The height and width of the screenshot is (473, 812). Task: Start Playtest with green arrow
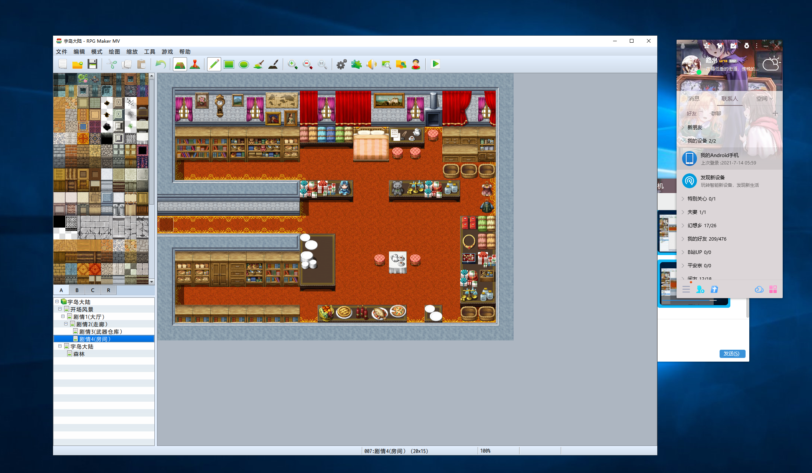[435, 64]
